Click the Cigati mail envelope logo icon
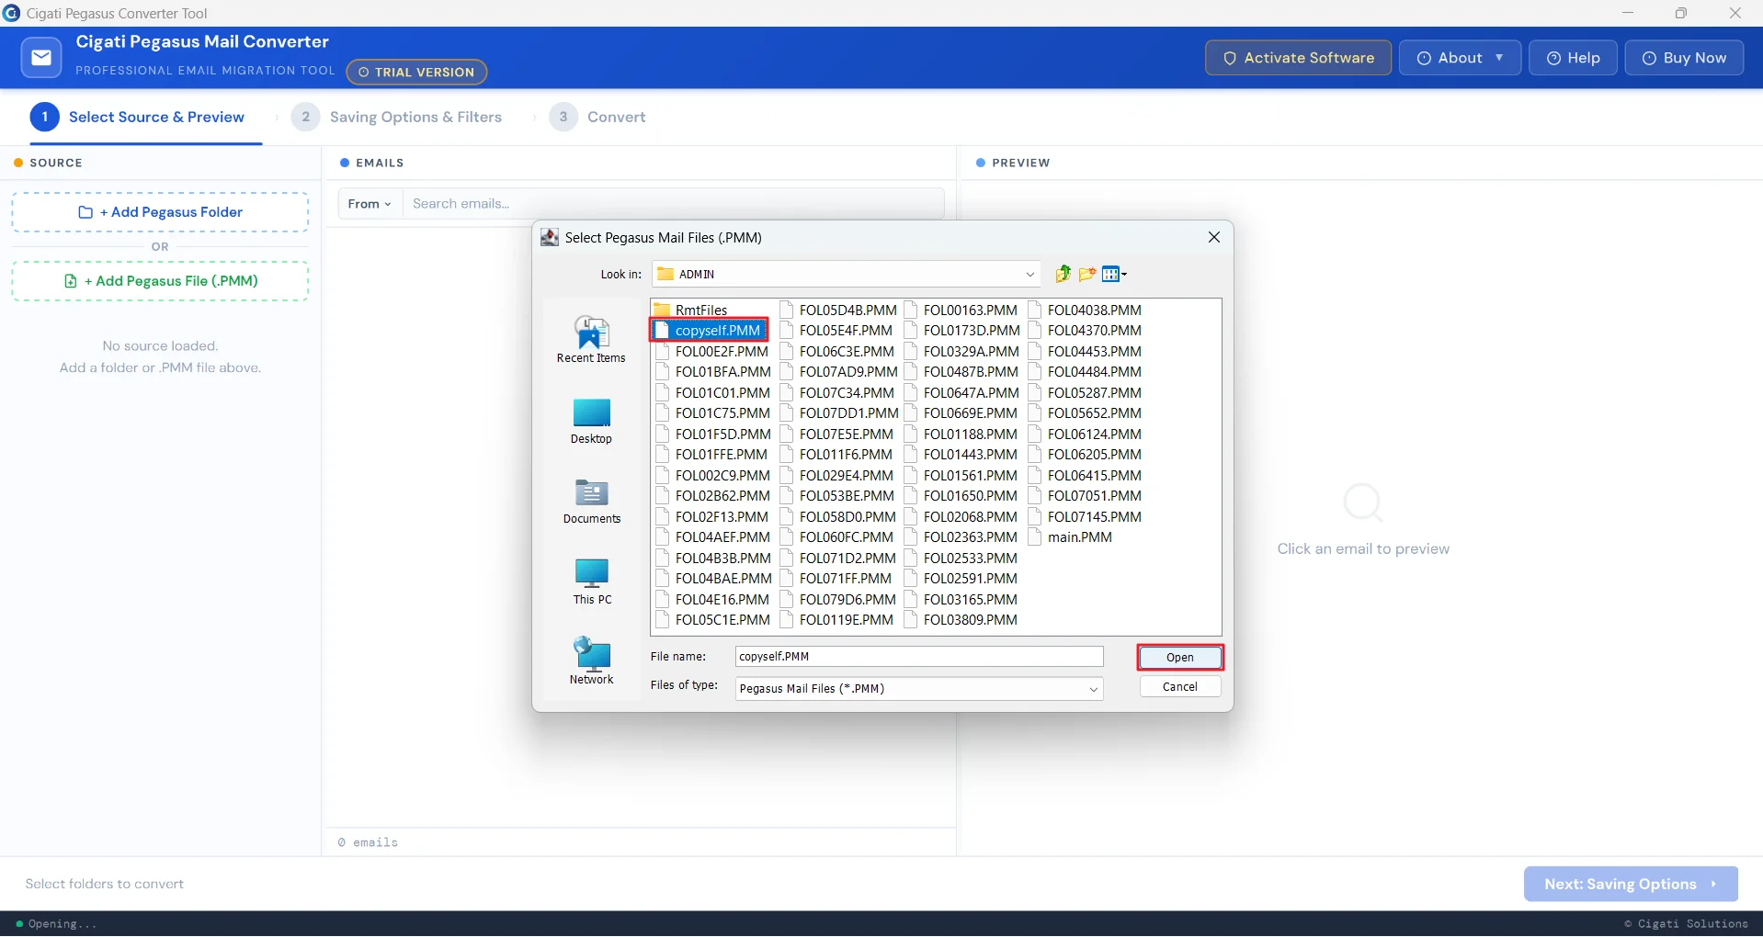1763x937 pixels. tap(41, 58)
